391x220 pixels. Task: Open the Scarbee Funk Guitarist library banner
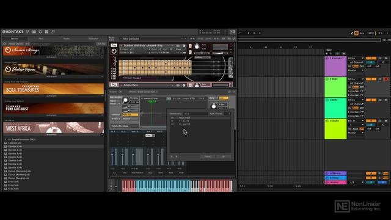click(x=53, y=108)
